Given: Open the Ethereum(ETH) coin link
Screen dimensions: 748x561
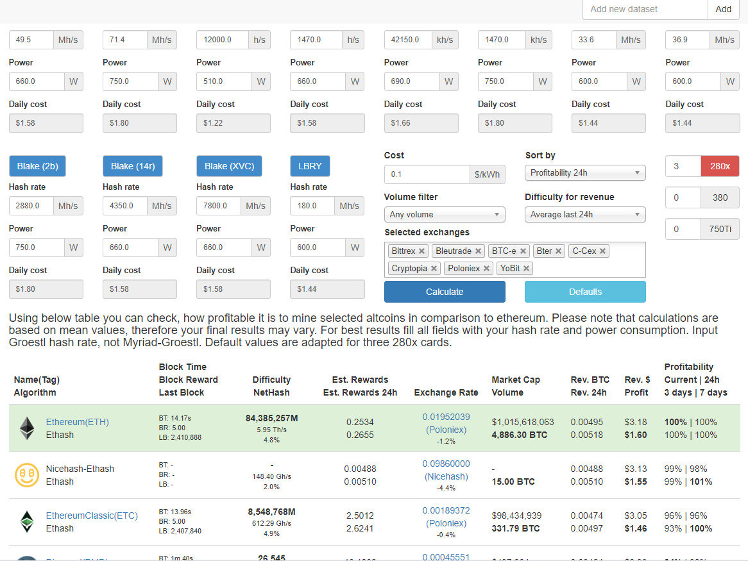Looking at the screenshot, I should 77,422.
